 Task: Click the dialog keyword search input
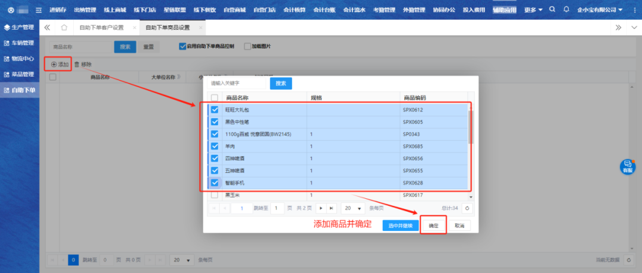coord(237,84)
